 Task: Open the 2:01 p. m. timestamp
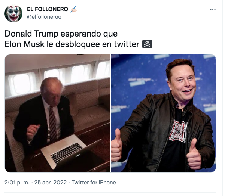18,183
